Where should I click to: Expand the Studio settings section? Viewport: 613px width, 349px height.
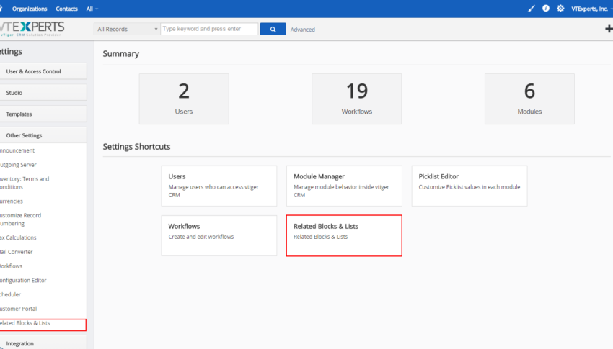pos(43,93)
